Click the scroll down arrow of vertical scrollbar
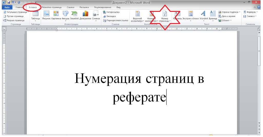The height and width of the screenshot is (137, 263). click(259, 123)
